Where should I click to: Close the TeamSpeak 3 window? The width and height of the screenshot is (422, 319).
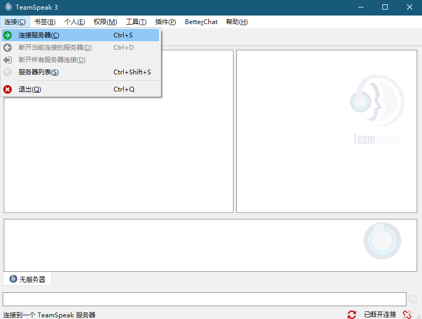409,7
